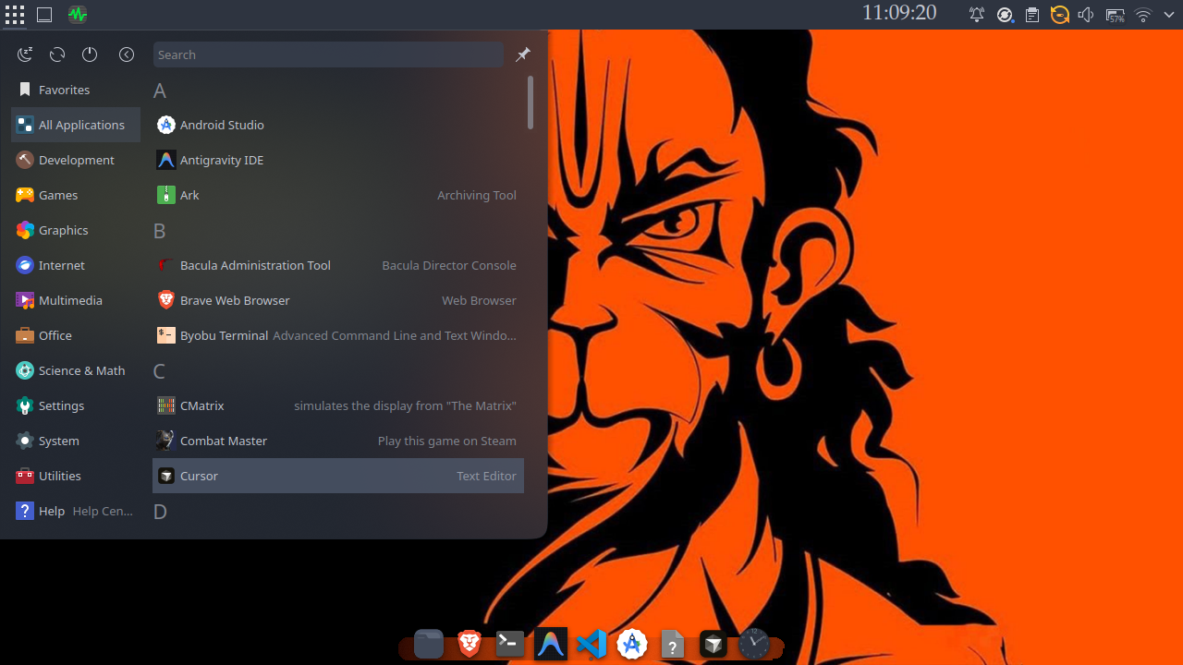Click the show desktop panel icon

44,15
